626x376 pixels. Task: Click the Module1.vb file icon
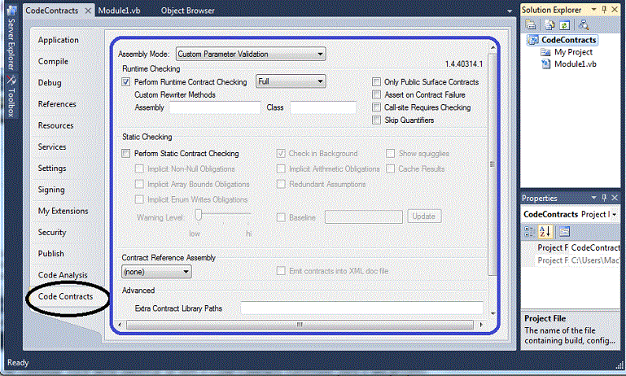[x=545, y=63]
